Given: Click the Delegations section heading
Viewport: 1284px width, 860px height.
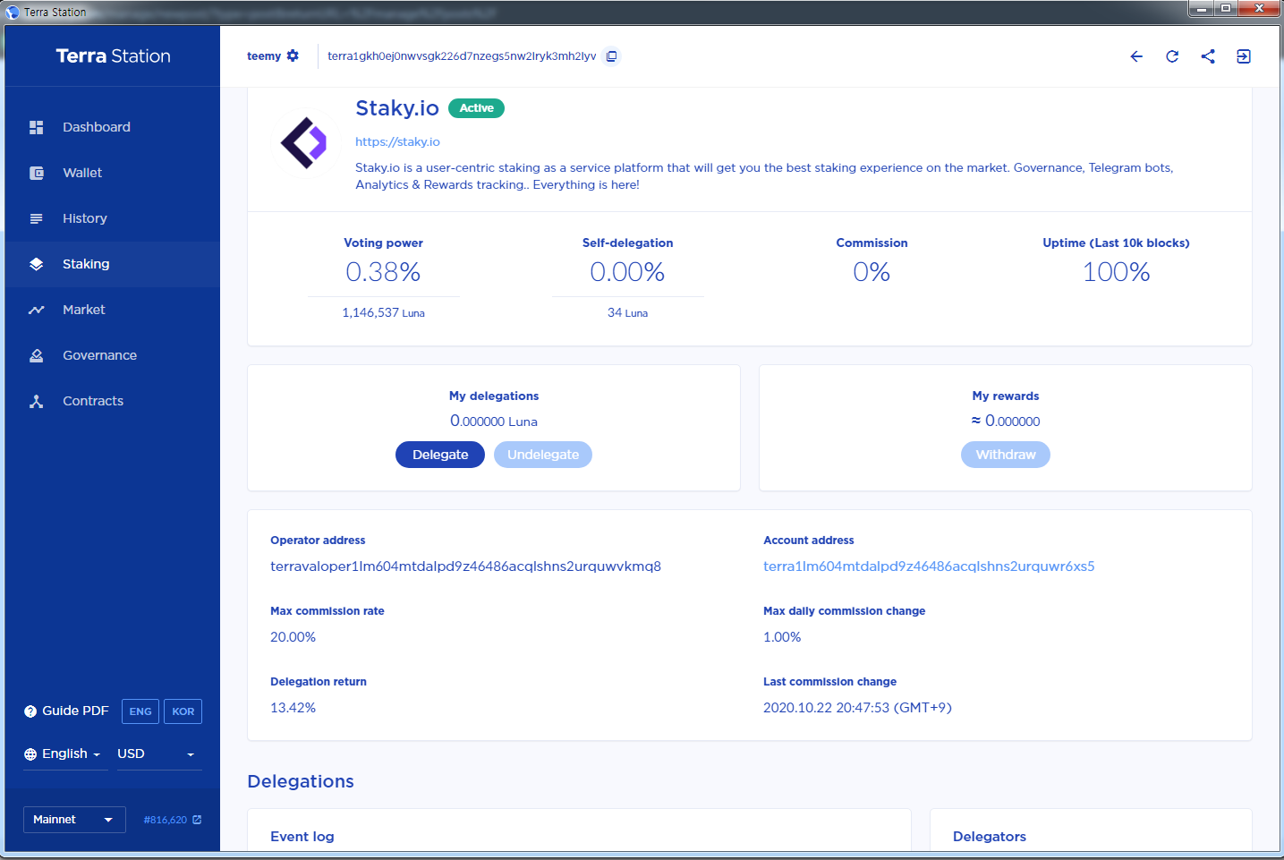Looking at the screenshot, I should point(301,781).
